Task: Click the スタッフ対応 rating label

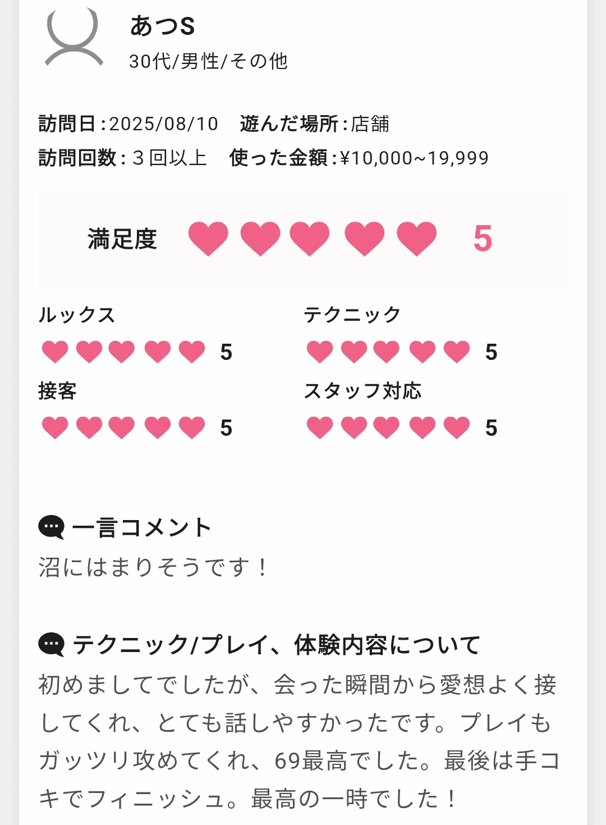Action: tap(362, 391)
